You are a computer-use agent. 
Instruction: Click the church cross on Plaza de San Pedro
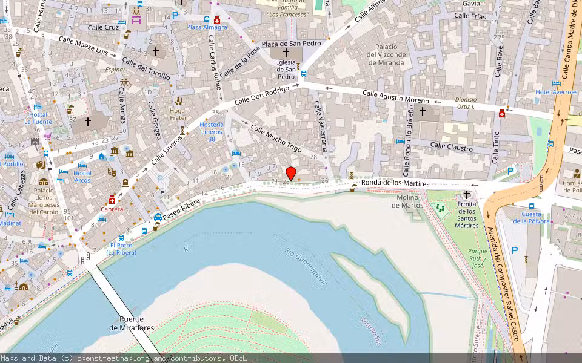286,52
